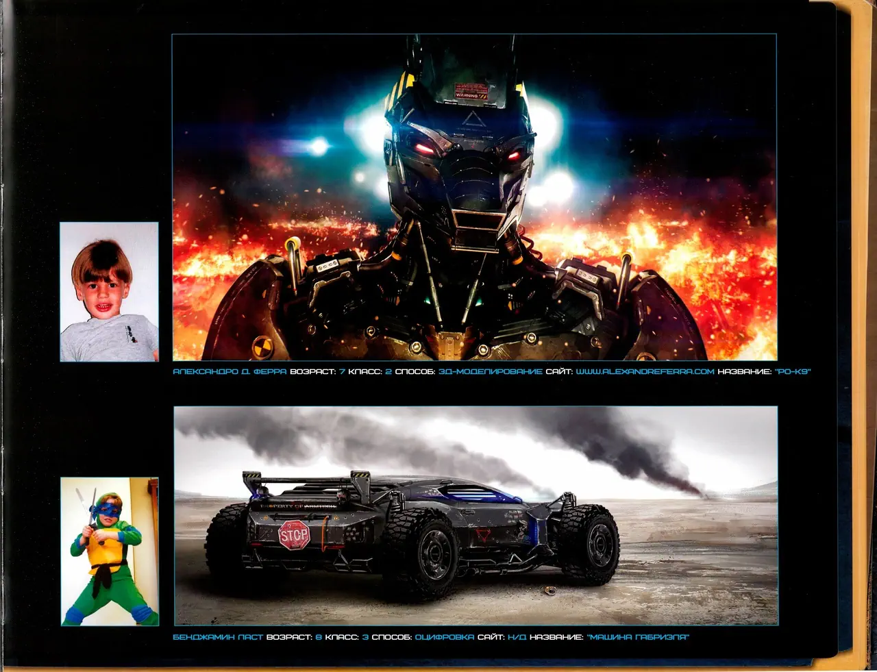Select the photo of child in ninja turtle costume
The width and height of the screenshot is (877, 672).
[110, 551]
